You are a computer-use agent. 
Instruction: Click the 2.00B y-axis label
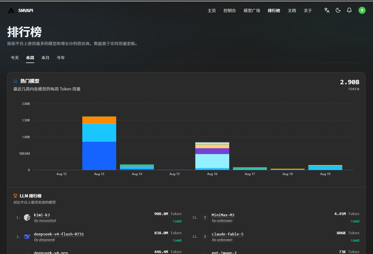click(x=26, y=104)
